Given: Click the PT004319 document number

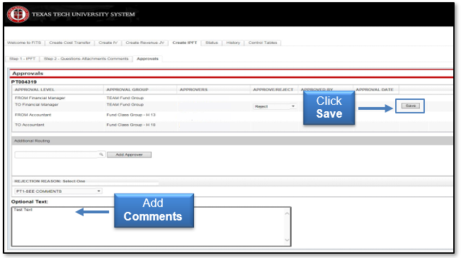Looking at the screenshot, I should (x=24, y=82).
